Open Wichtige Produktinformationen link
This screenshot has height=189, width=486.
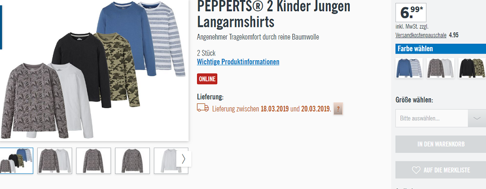(238, 62)
